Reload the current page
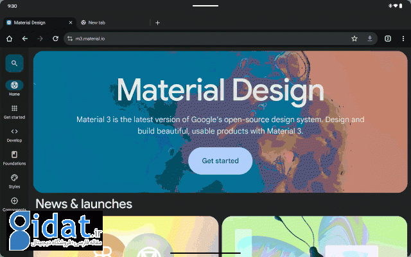 click(55, 39)
